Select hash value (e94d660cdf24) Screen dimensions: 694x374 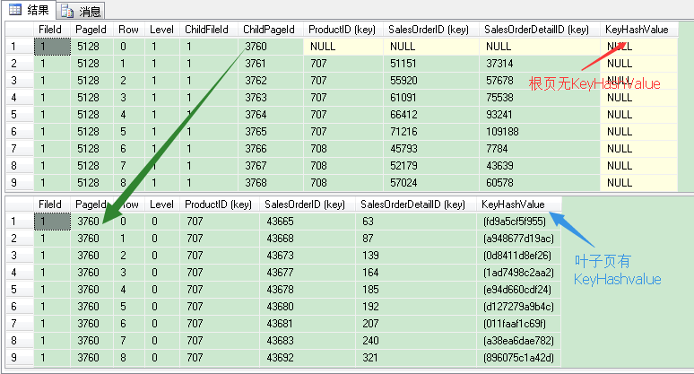pos(519,290)
